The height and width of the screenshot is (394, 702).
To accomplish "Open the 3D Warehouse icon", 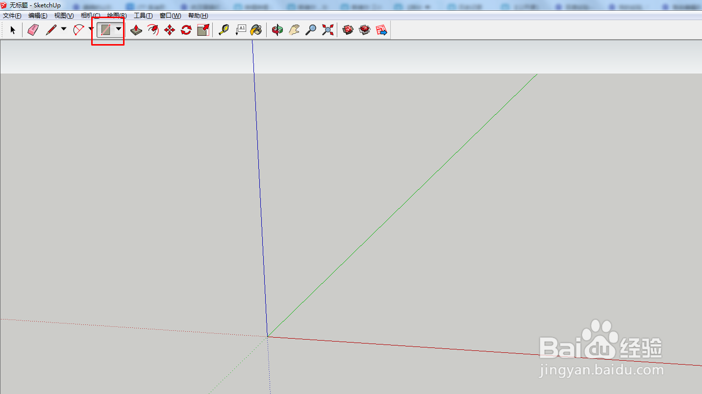I will (348, 30).
